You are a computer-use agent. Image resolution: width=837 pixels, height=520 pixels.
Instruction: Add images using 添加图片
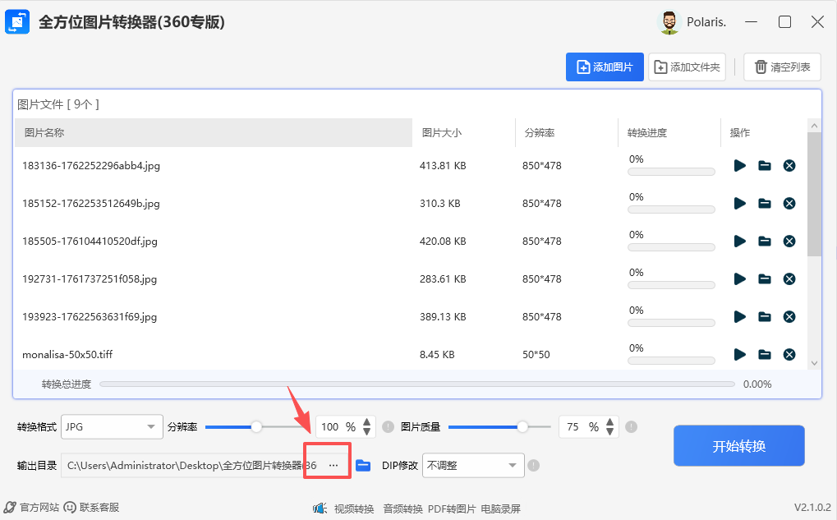click(605, 67)
